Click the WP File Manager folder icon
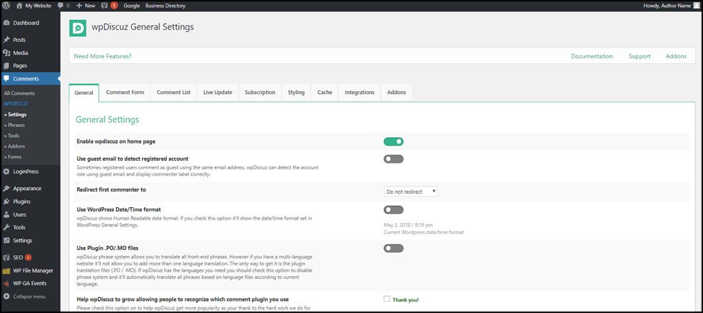Image resolution: width=703 pixels, height=313 pixels. 6,271
